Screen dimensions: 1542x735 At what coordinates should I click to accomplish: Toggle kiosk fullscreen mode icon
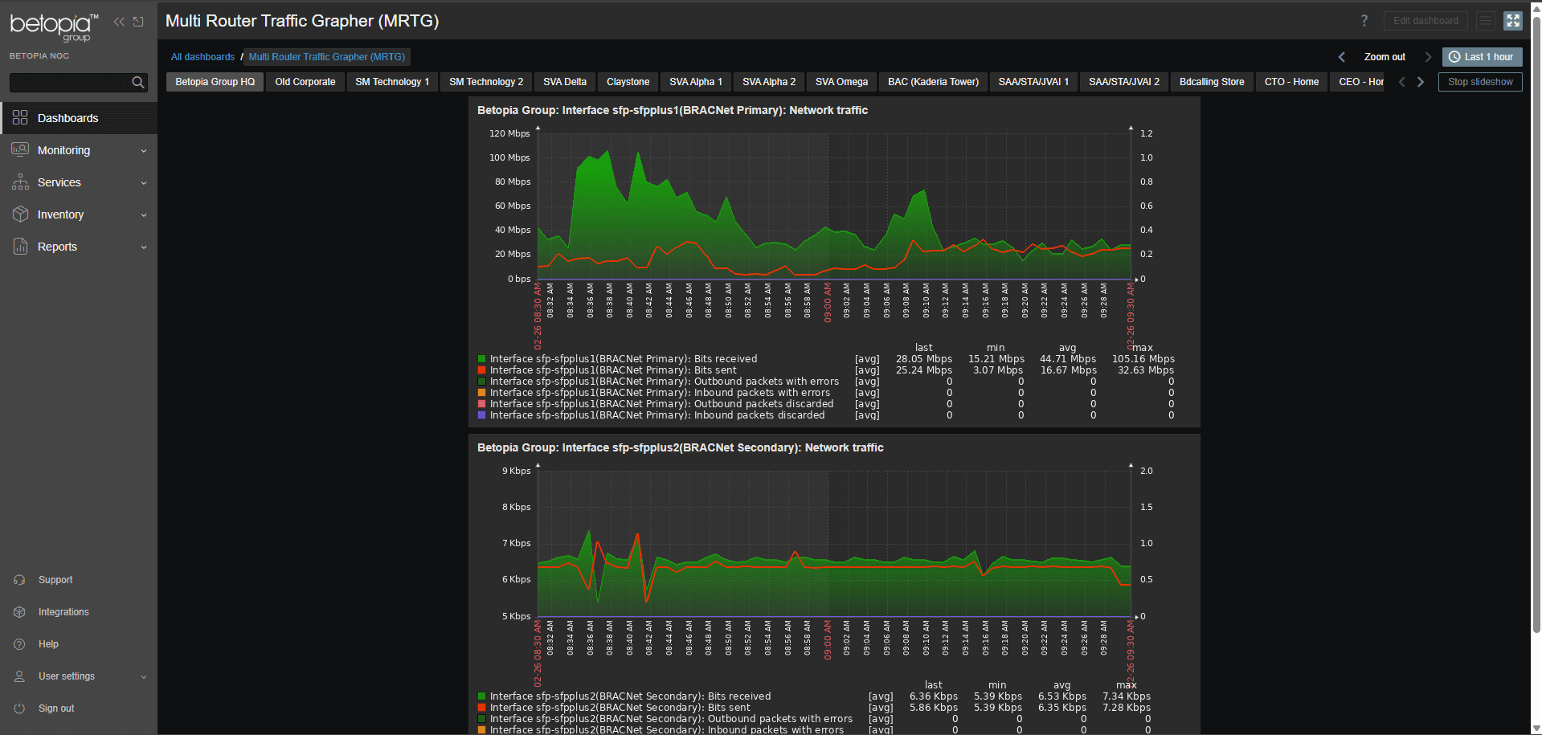tap(1513, 21)
